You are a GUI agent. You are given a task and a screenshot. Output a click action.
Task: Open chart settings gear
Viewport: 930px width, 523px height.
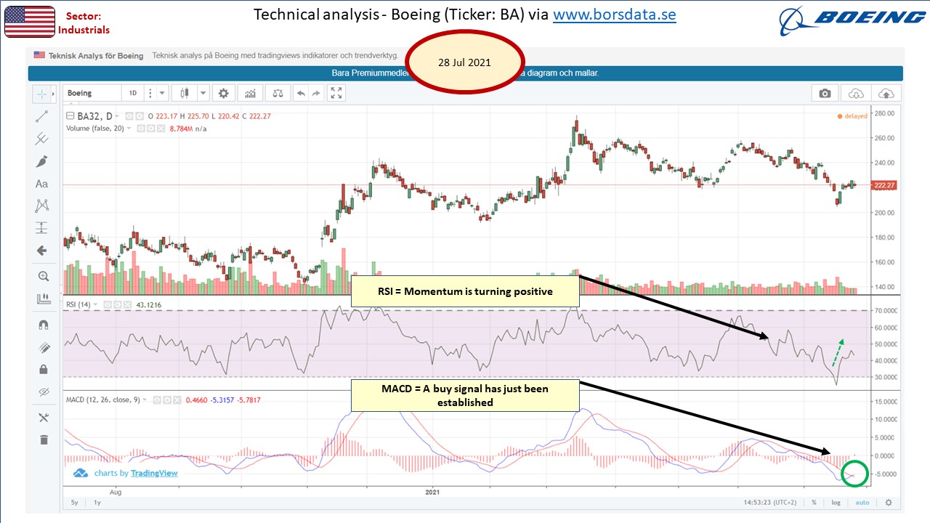[x=224, y=93]
